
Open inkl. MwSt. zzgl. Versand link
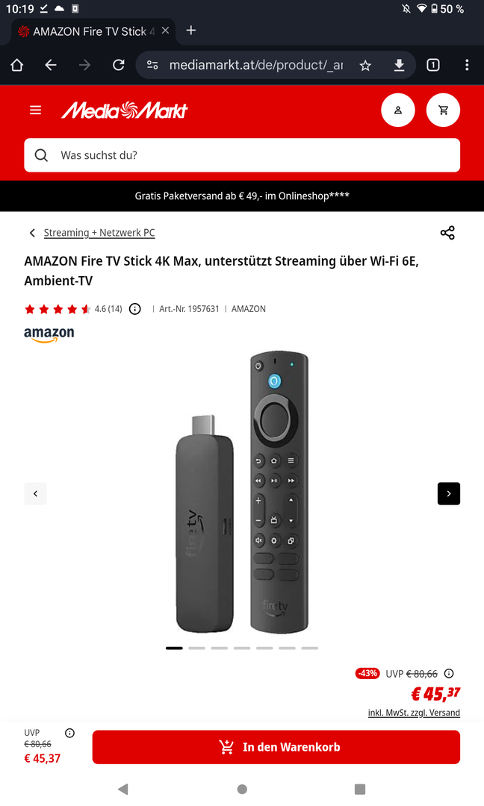click(414, 713)
